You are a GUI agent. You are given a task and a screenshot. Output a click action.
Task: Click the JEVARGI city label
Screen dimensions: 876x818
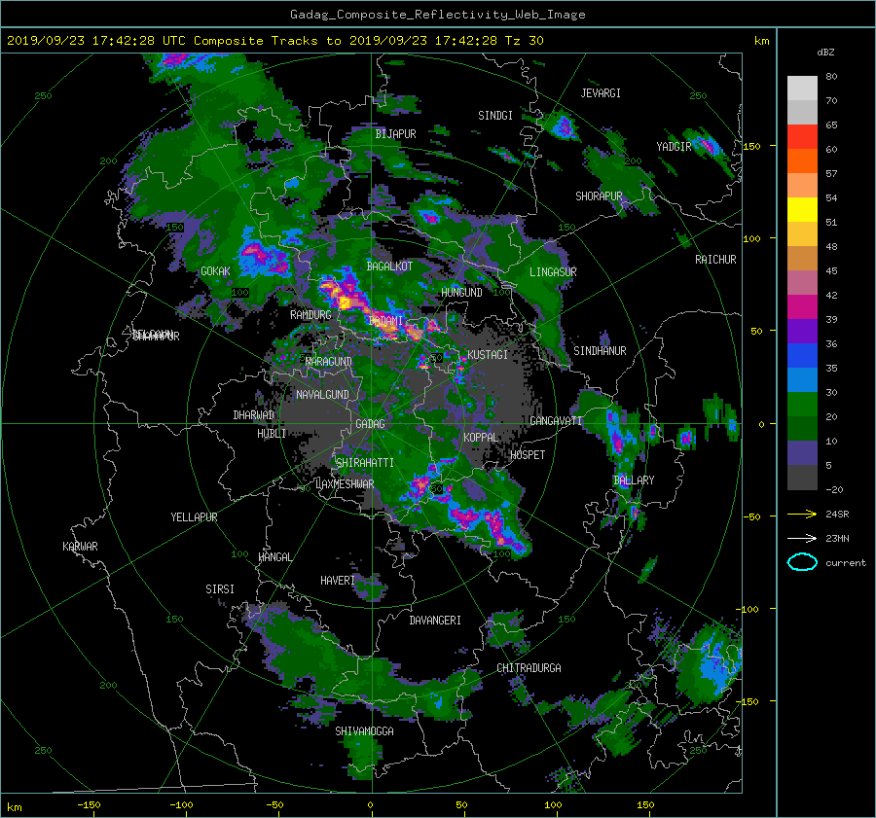tap(601, 93)
